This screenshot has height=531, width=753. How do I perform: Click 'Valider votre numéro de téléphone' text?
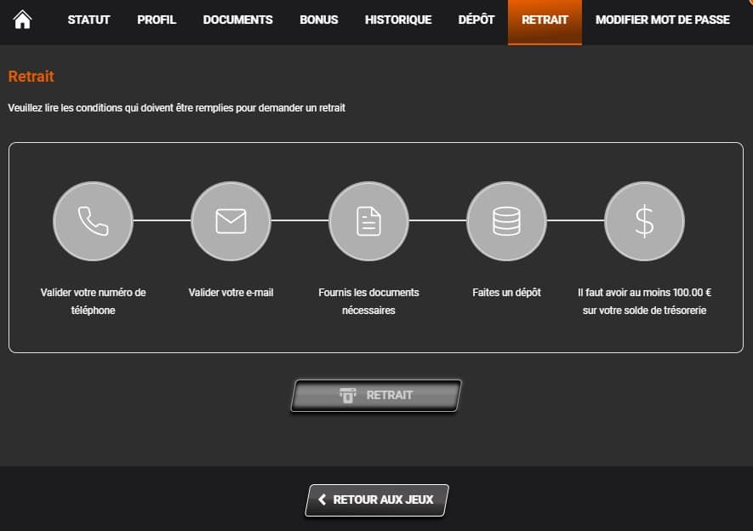pyautogui.click(x=93, y=301)
